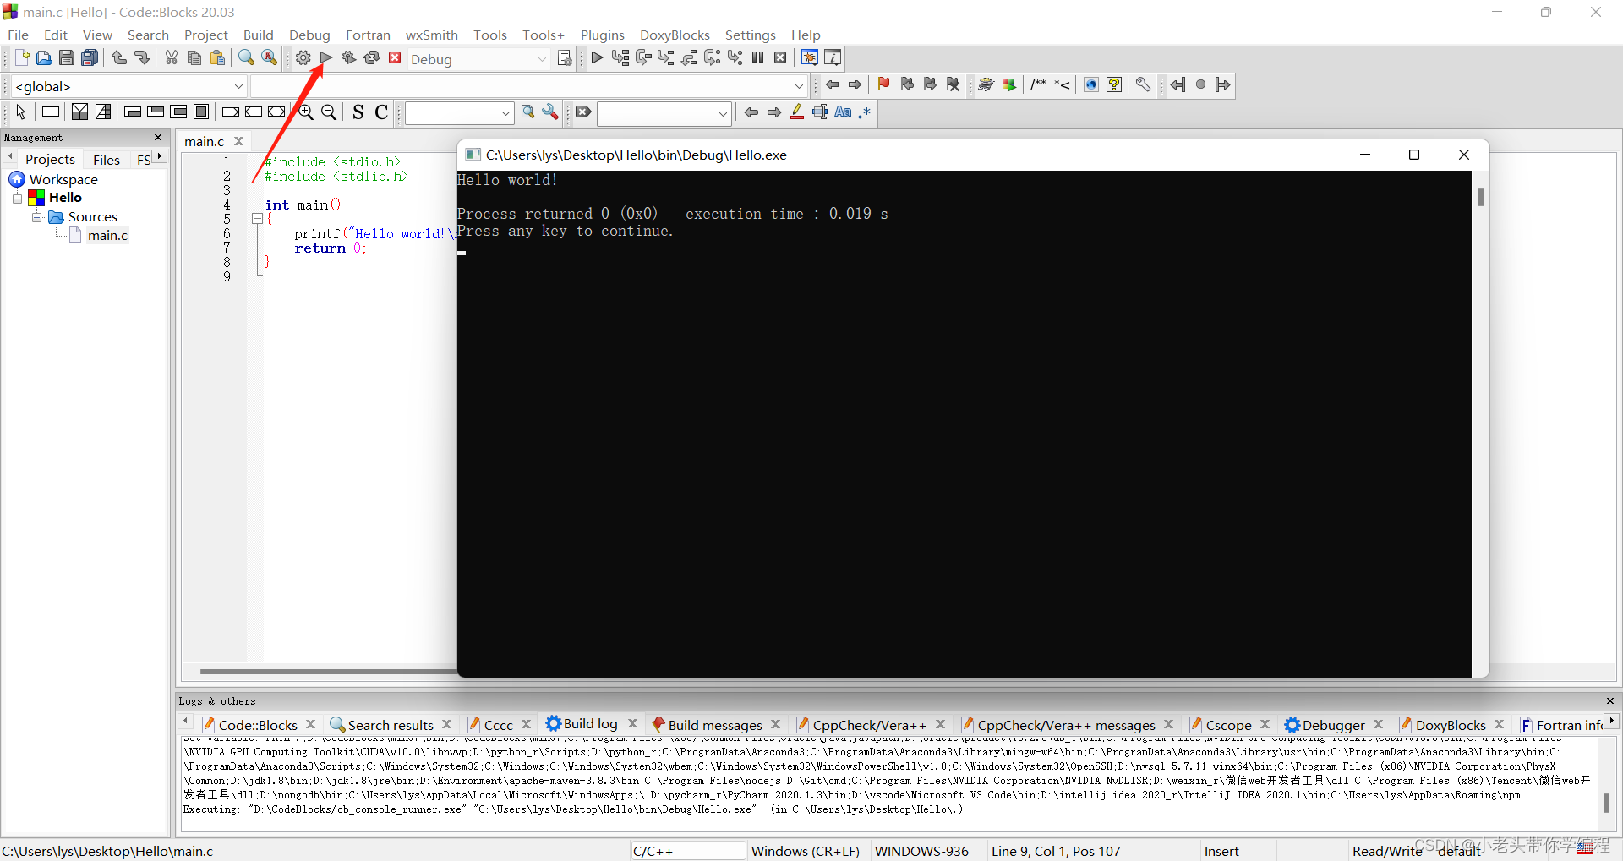Abort the build with red X icon
Viewport: 1623px width, 861px height.
395,57
